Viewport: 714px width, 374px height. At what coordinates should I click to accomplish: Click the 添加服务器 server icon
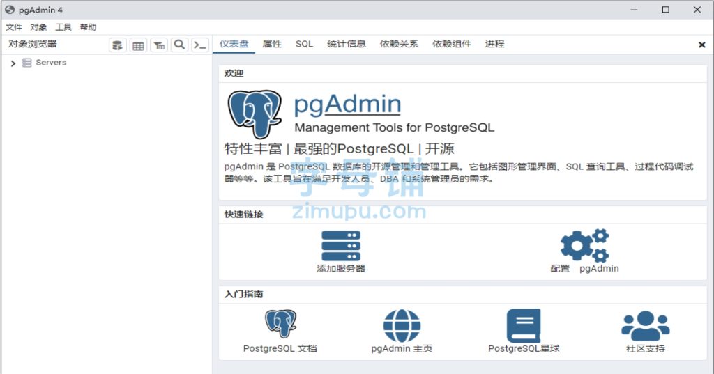pyautogui.click(x=340, y=247)
